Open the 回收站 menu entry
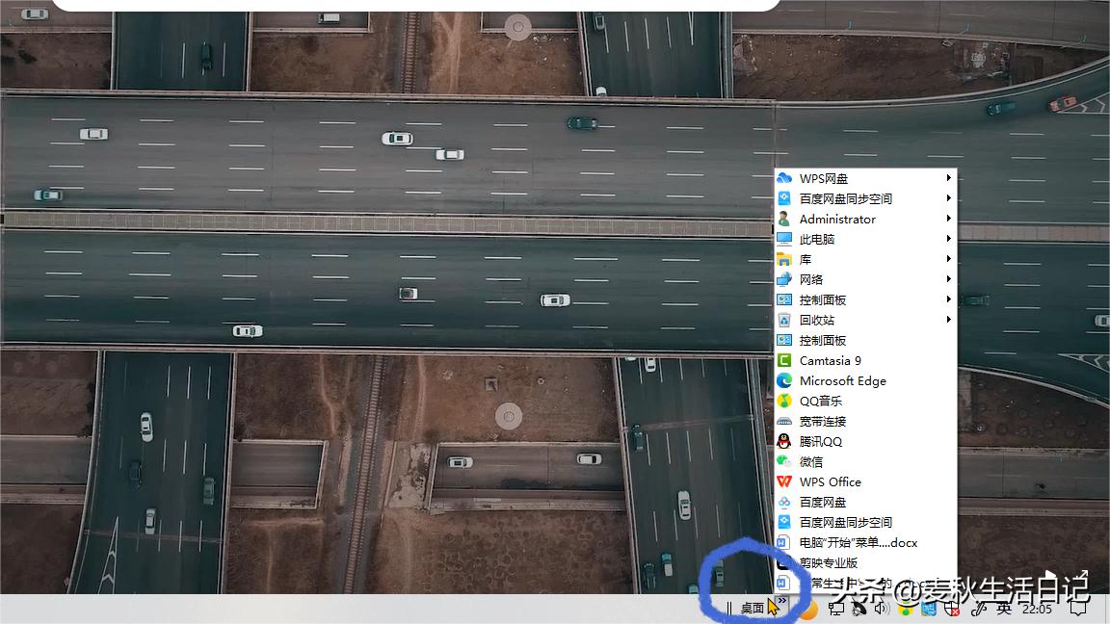Image resolution: width=1110 pixels, height=624 pixels. tap(817, 320)
